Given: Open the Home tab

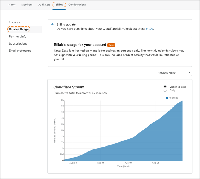Looking at the screenshot, I should click(12, 5).
